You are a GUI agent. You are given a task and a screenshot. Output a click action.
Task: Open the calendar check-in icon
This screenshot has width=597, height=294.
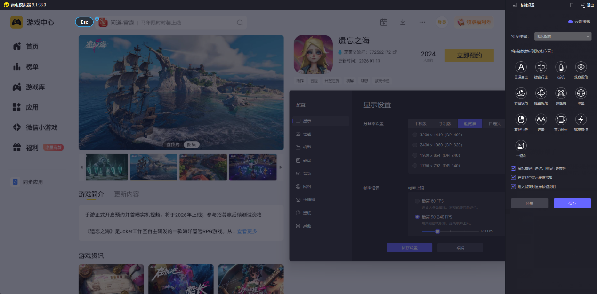384,22
